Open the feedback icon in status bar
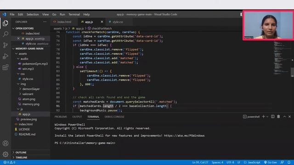The width and height of the screenshot is (294, 165). point(282,162)
